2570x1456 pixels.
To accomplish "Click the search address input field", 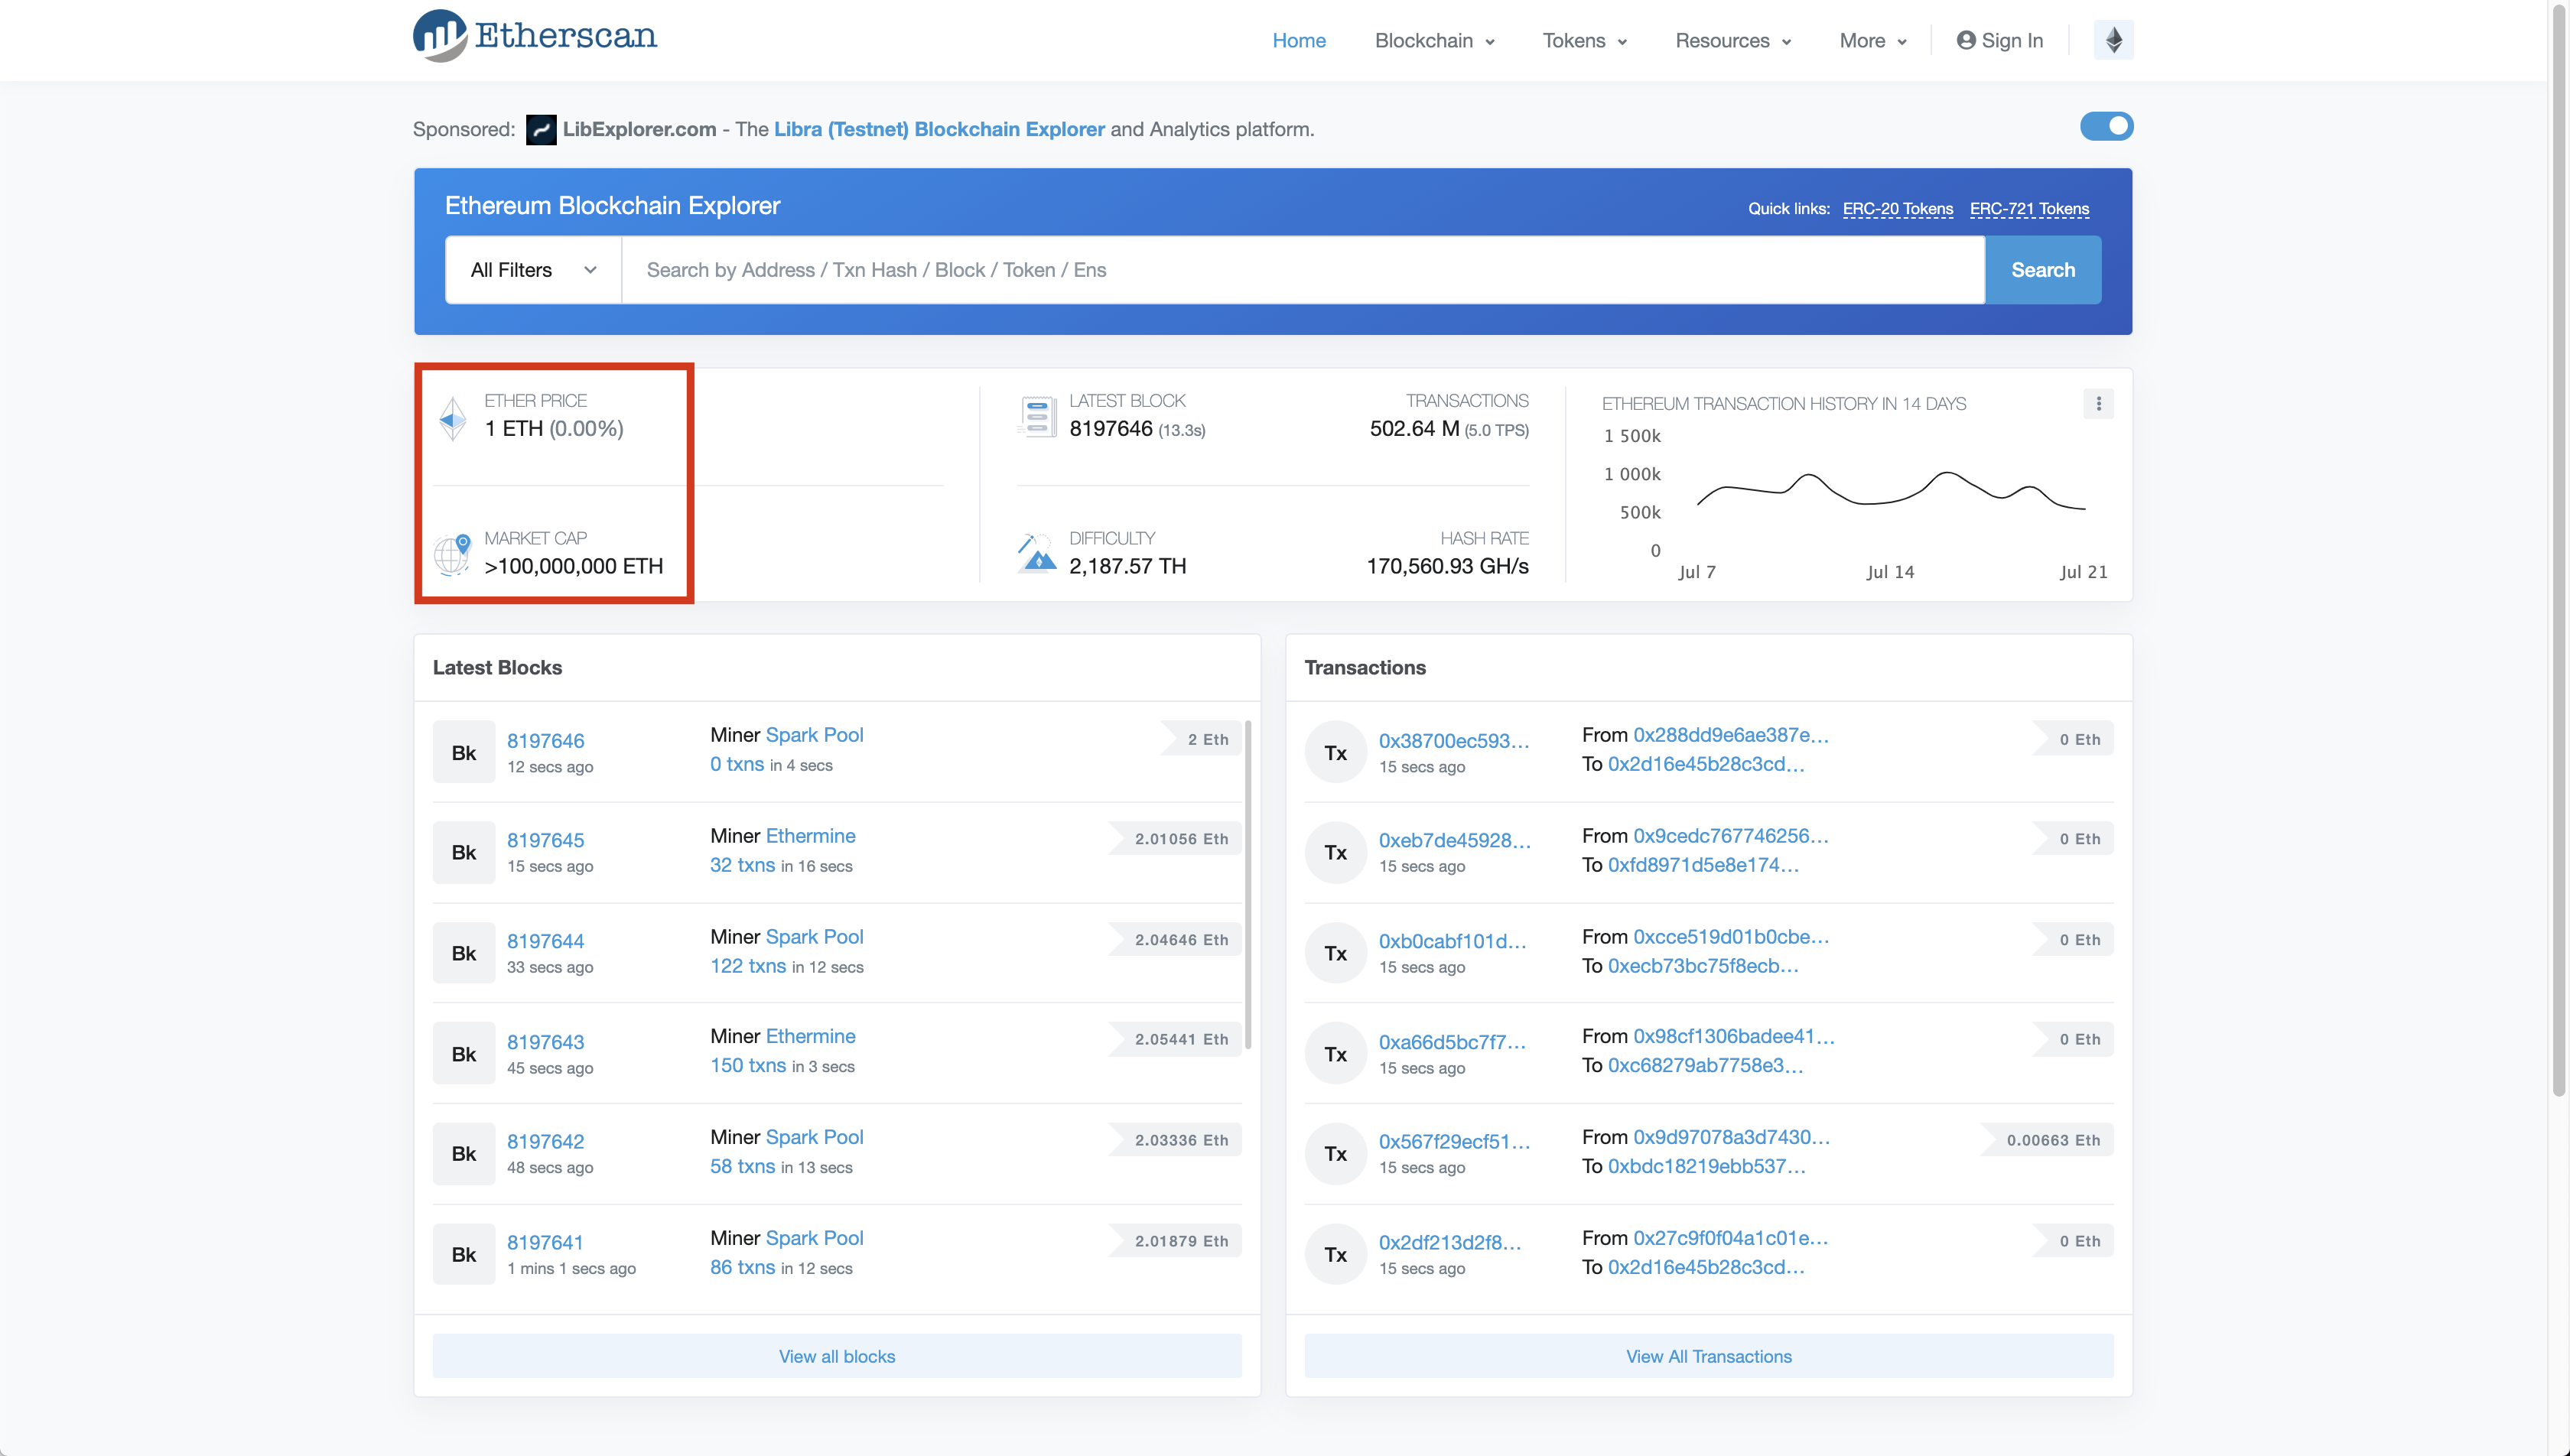I will point(1302,270).
